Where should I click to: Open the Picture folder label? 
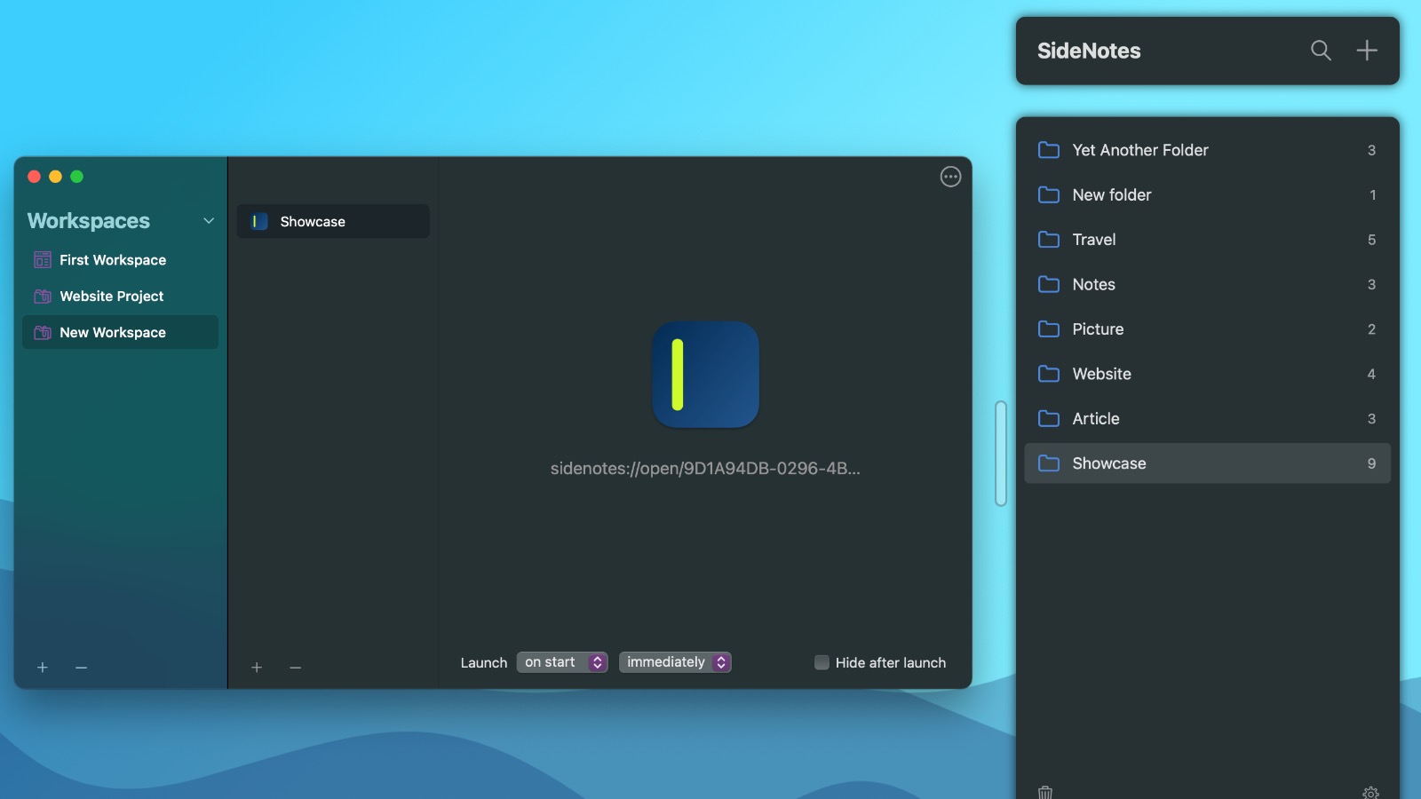[x=1098, y=329]
